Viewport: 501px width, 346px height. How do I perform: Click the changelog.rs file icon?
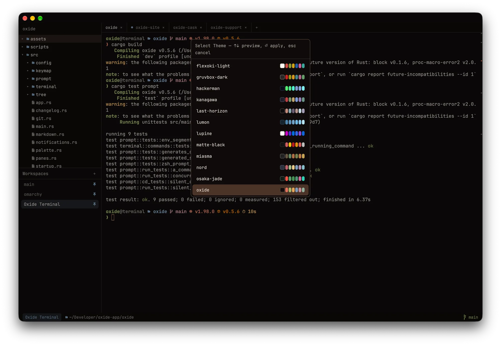pos(33,111)
